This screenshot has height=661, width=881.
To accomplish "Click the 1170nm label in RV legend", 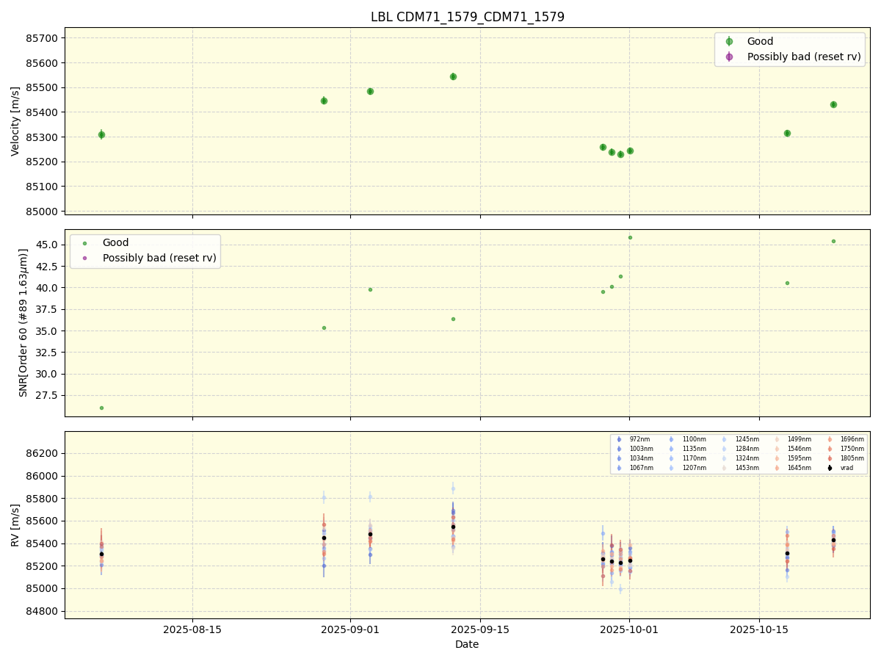I will [694, 458].
